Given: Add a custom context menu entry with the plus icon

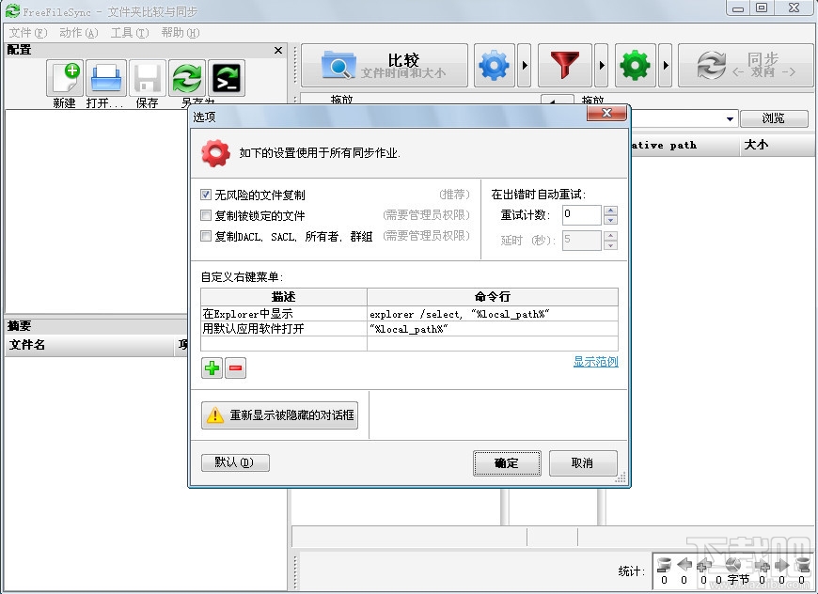Looking at the screenshot, I should point(211,369).
